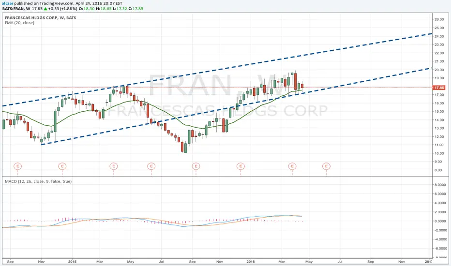Click the H:18.65 high value
451x266 pixels.
click(x=103, y=9)
